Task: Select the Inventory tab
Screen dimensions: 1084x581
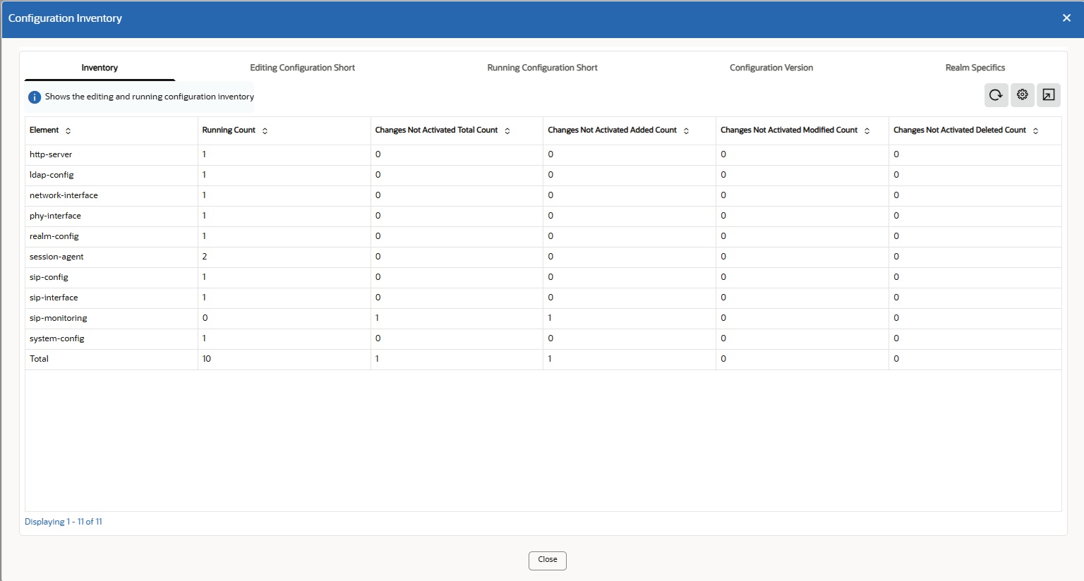Action: [100, 67]
